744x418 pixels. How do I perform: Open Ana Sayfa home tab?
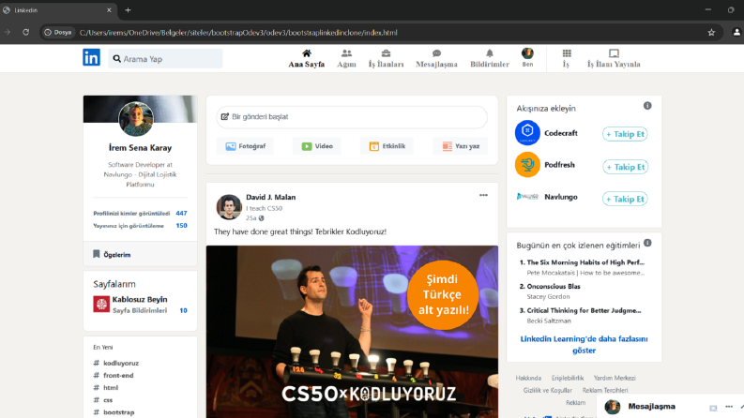[307, 59]
